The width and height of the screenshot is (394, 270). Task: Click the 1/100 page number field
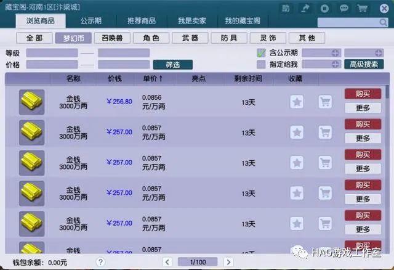(198, 262)
